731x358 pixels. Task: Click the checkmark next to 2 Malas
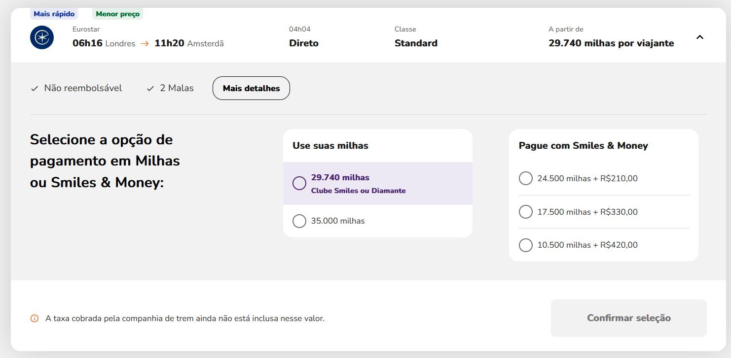[150, 89]
